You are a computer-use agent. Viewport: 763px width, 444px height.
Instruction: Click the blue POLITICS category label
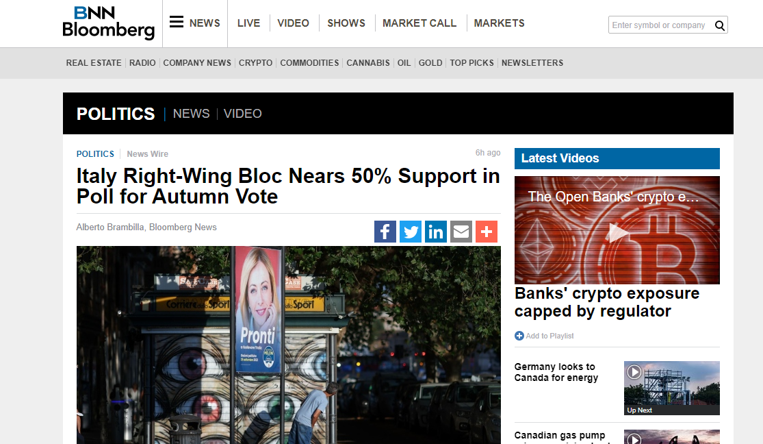pyautogui.click(x=95, y=154)
